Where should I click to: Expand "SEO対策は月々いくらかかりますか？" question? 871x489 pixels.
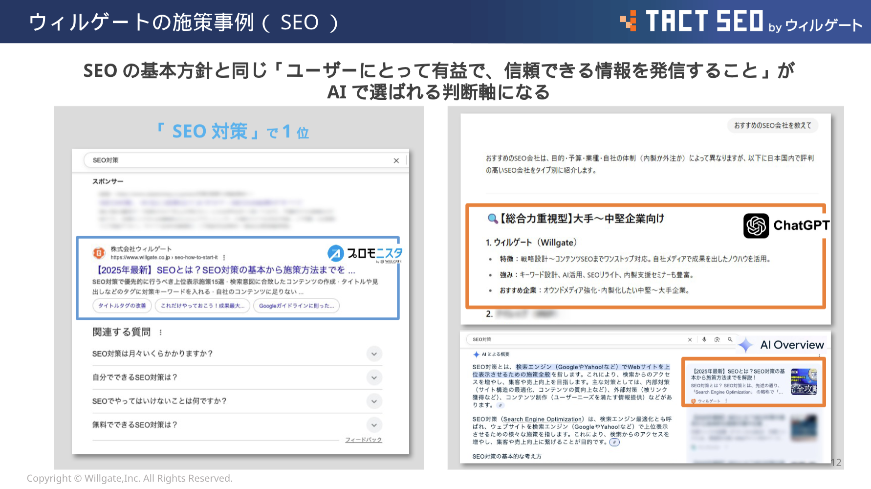374,354
